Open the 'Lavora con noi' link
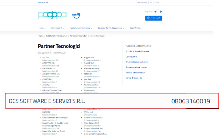 coord(43,3)
